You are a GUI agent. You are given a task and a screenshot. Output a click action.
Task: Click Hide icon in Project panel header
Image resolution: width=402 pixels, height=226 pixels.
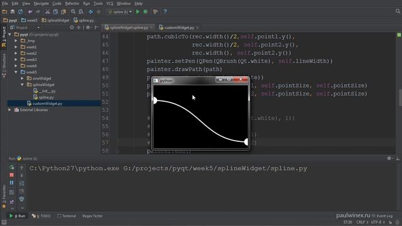[x=96, y=28]
